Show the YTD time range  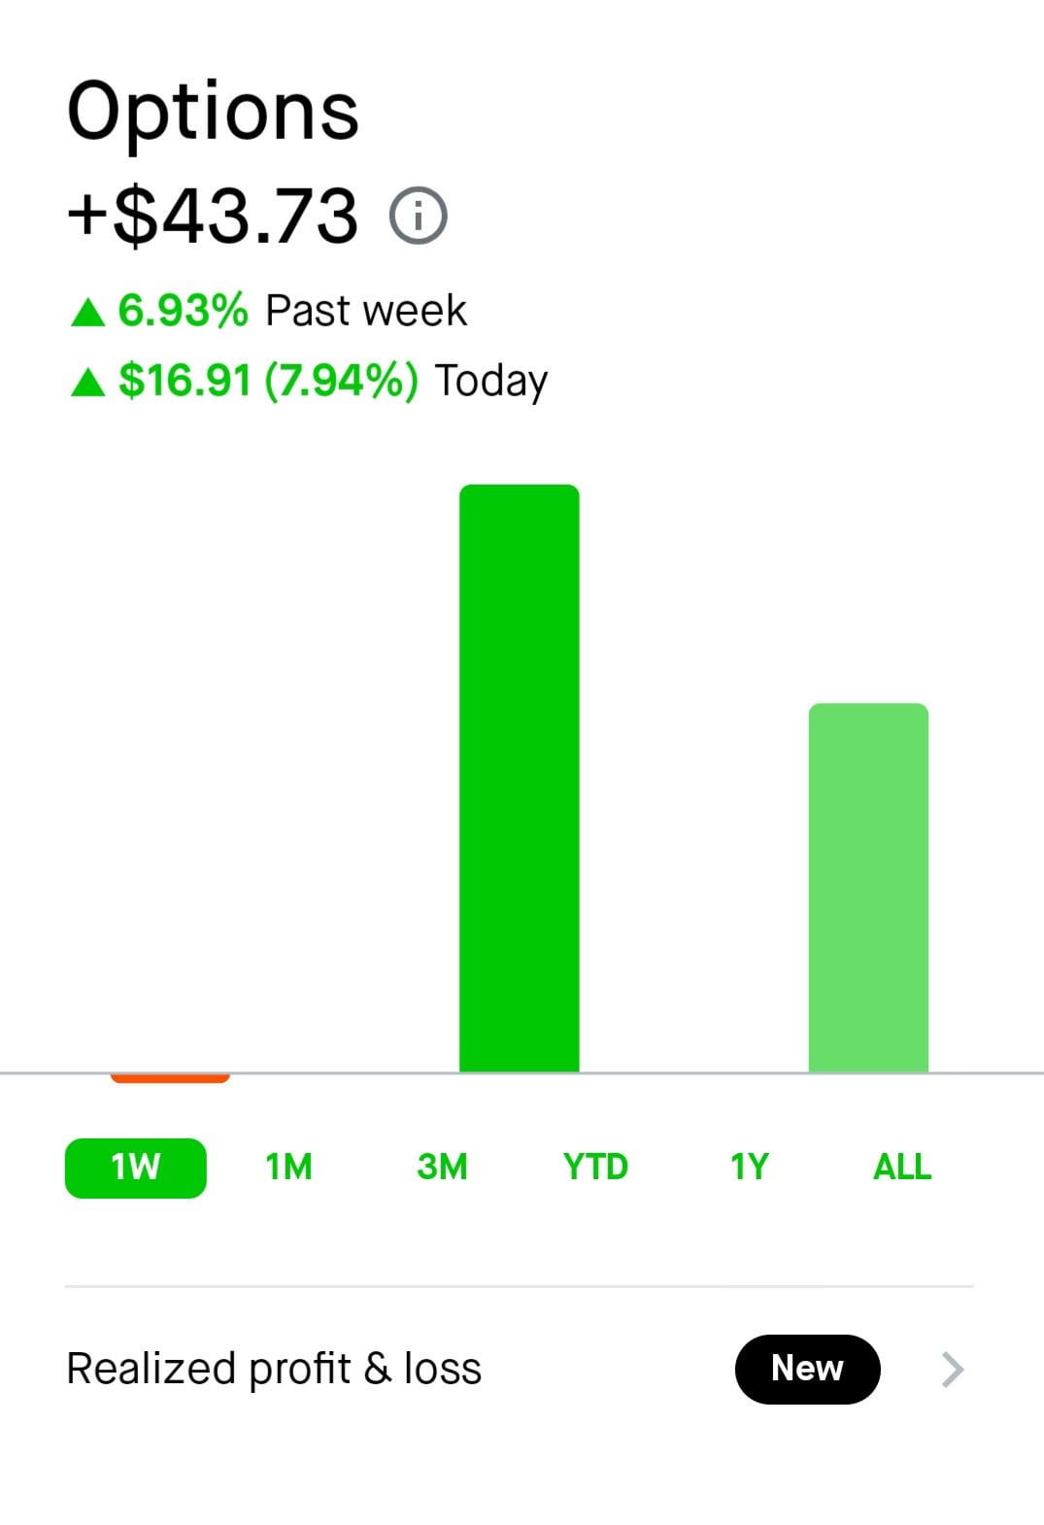click(x=595, y=1167)
